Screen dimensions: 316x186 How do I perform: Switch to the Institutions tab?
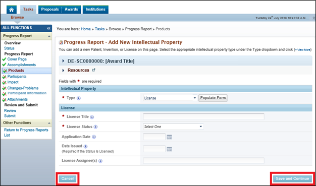95,10
